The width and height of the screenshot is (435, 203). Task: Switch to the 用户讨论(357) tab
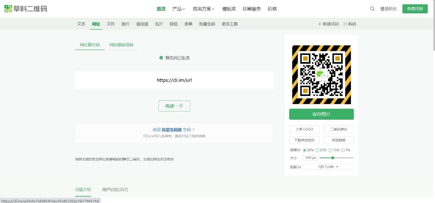tap(115, 190)
